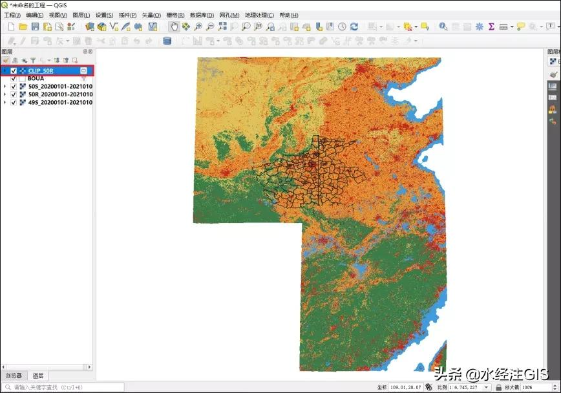Open the 栅格(R) Raster menu

(x=175, y=15)
